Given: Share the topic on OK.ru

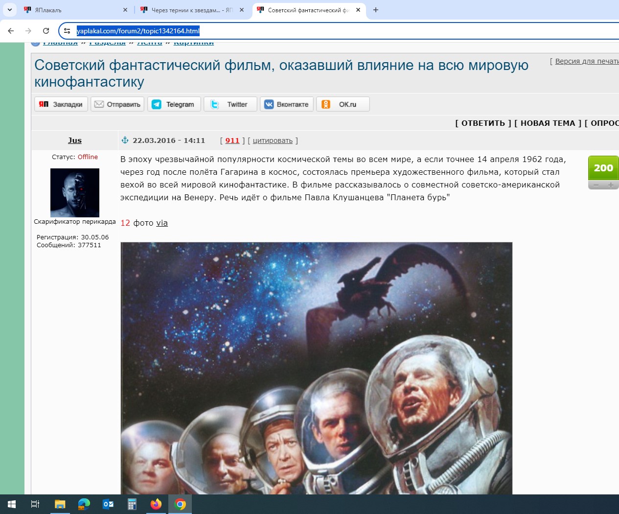Looking at the screenshot, I should coord(343,104).
